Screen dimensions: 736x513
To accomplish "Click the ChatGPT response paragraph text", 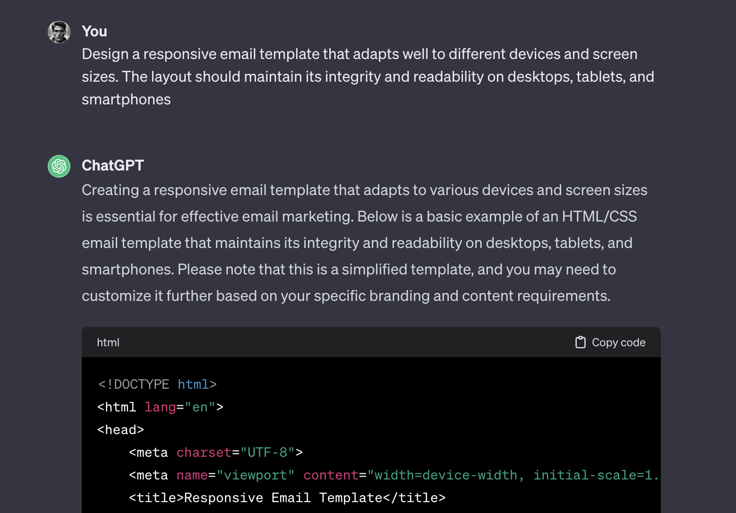I will (x=364, y=243).
